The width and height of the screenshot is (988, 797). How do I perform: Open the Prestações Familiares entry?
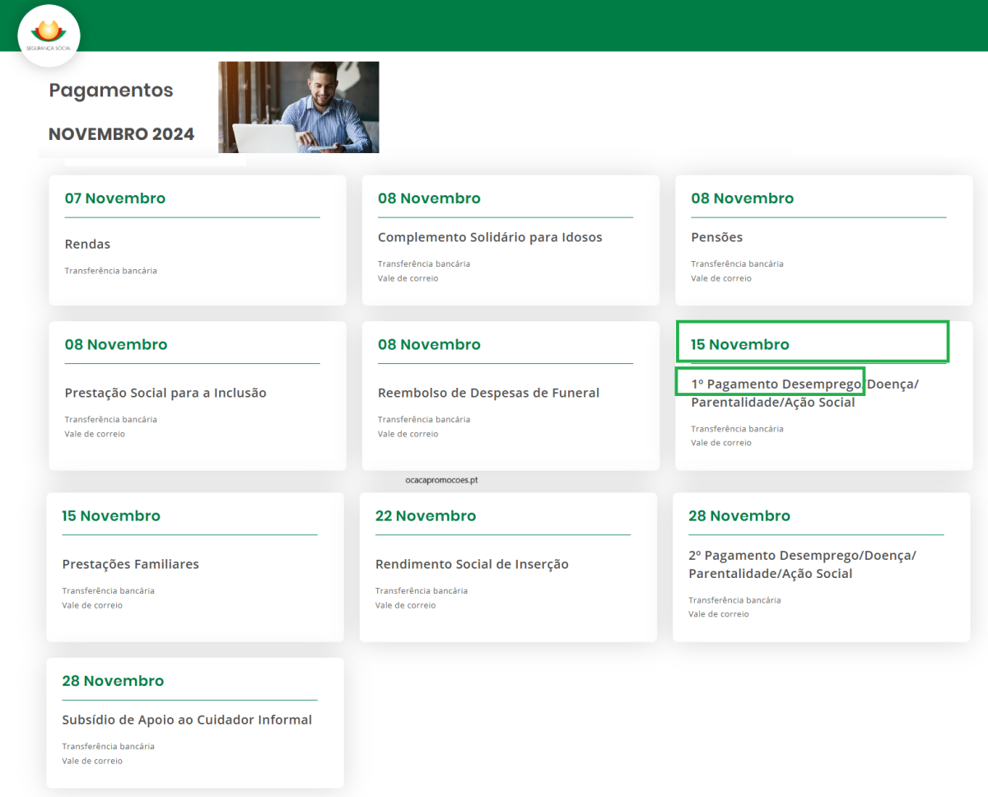coord(131,565)
